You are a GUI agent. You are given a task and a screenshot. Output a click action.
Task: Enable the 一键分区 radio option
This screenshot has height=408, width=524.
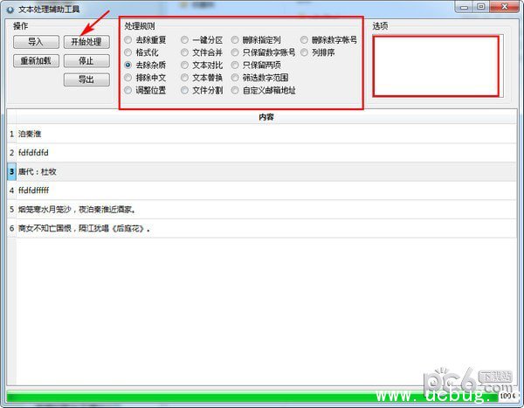click(185, 40)
